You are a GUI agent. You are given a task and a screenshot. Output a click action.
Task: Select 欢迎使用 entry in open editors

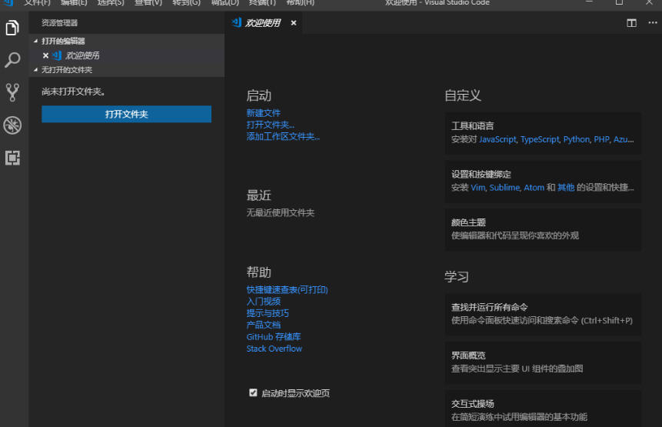click(x=82, y=55)
